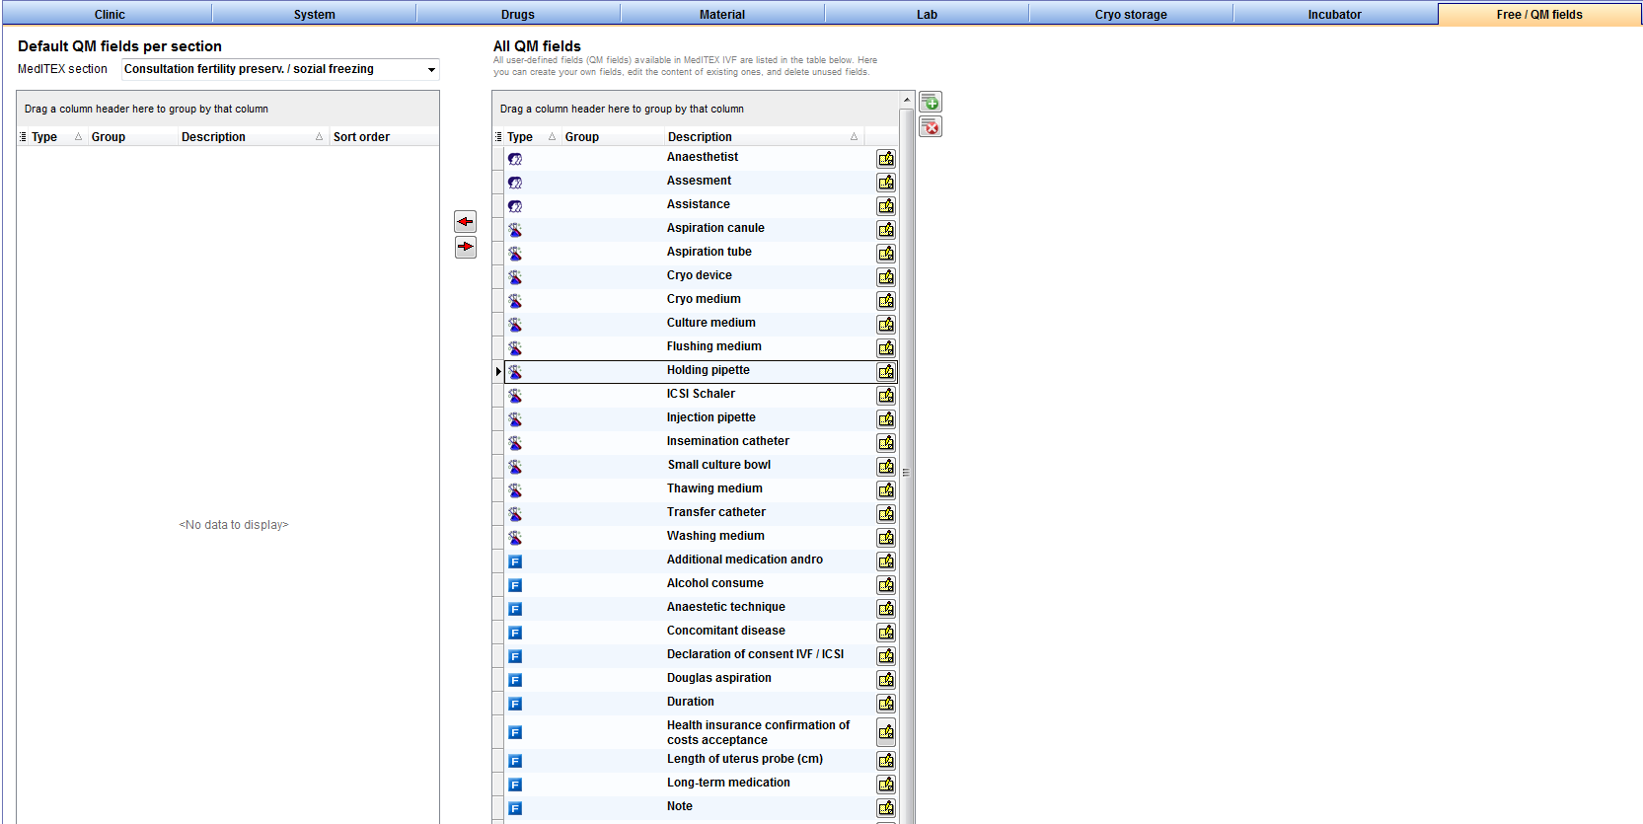Open edit icon for Holding pipette row
The width and height of the screenshot is (1643, 824).
tap(886, 372)
